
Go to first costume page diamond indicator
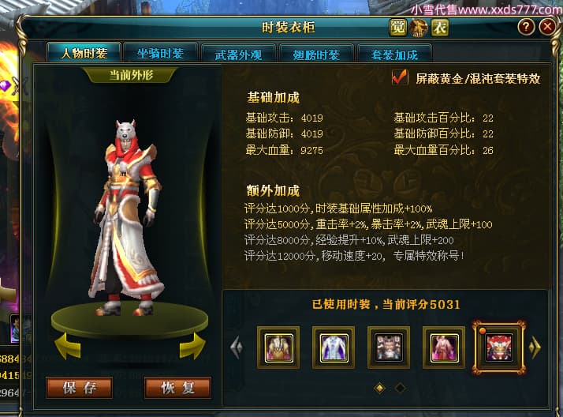(x=380, y=388)
